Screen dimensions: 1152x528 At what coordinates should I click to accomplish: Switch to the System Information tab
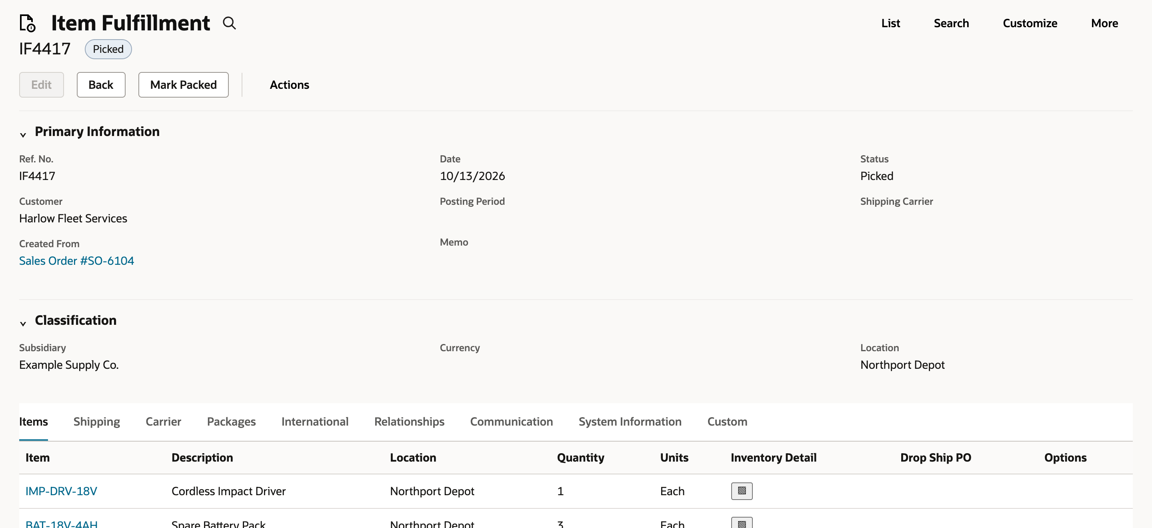tap(630, 421)
